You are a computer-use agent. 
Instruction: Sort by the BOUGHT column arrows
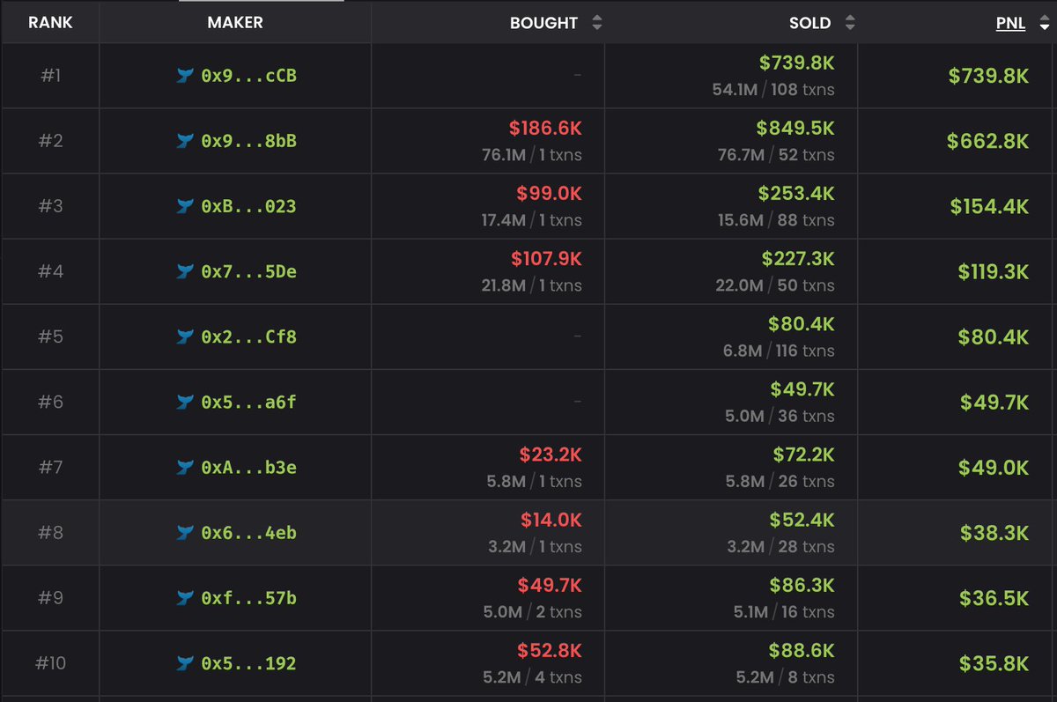[597, 23]
